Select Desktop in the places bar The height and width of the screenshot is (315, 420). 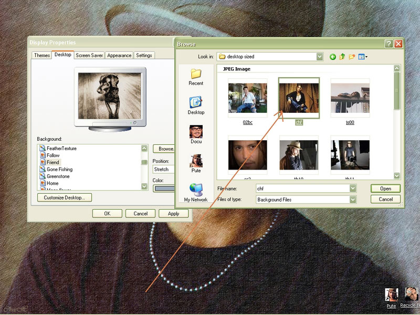[x=196, y=106]
